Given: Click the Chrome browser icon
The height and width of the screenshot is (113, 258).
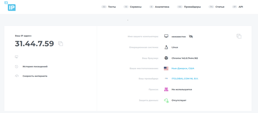Looking at the screenshot, I should coord(166,58).
